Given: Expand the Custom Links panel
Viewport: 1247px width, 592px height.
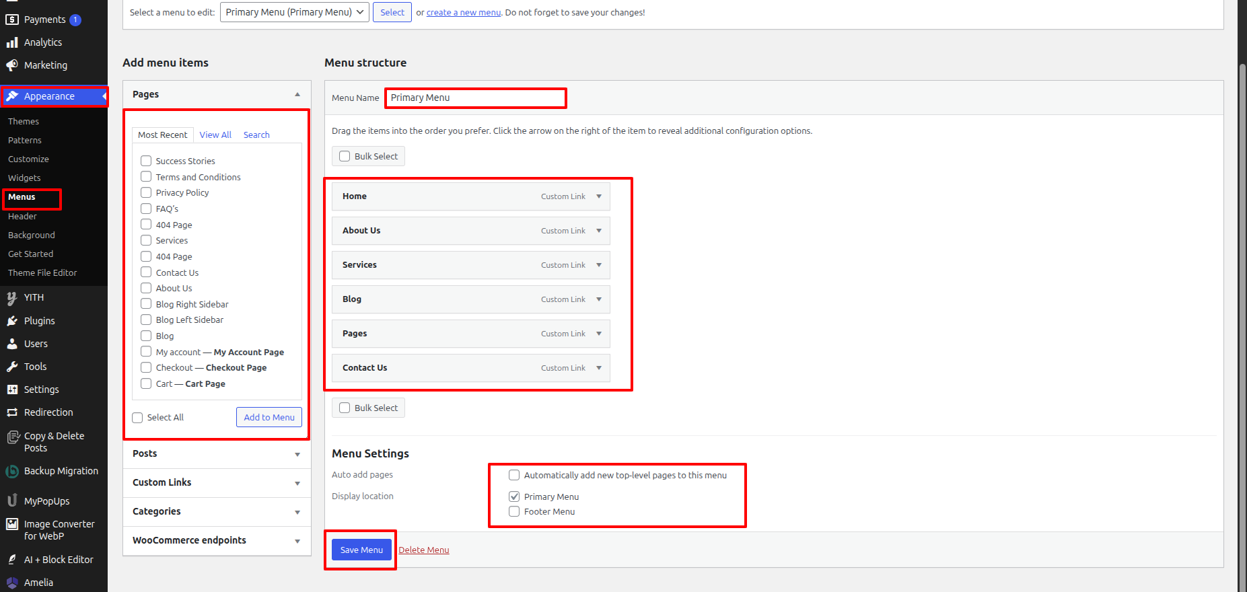Looking at the screenshot, I should click(297, 483).
